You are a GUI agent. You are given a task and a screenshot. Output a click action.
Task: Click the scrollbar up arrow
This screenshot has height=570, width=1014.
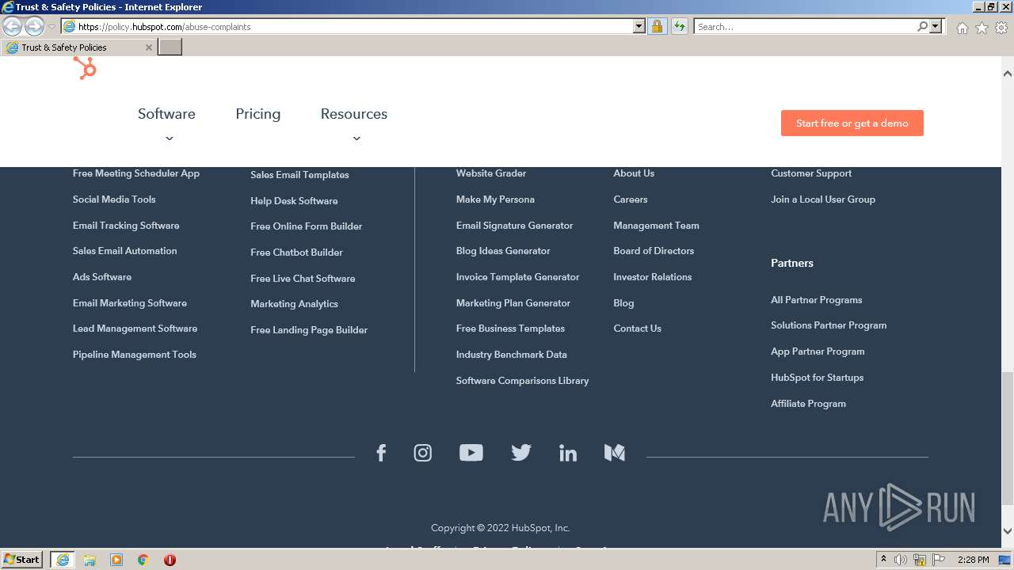pyautogui.click(x=1007, y=74)
